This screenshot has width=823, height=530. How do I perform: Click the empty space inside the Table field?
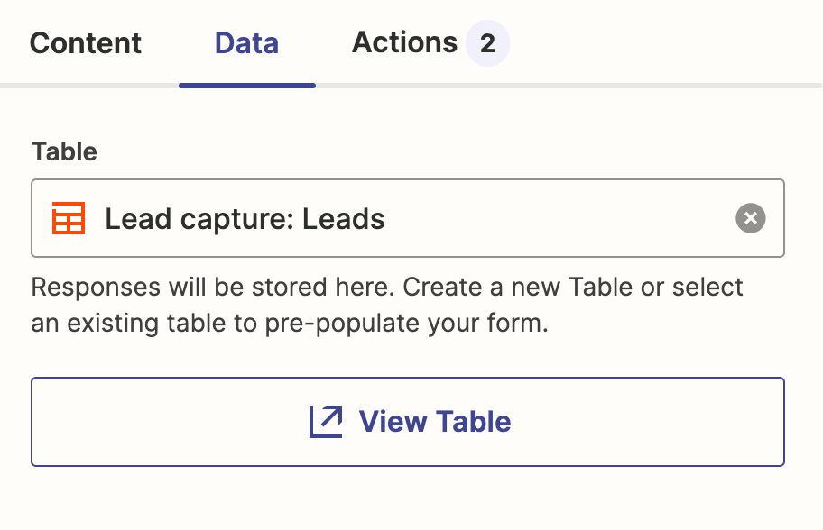click(x=559, y=218)
